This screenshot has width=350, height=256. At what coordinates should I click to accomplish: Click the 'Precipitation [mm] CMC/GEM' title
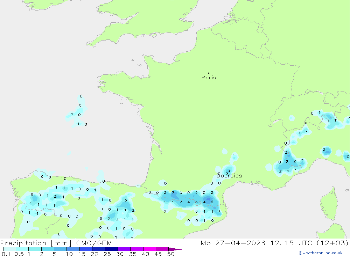point(56,243)
